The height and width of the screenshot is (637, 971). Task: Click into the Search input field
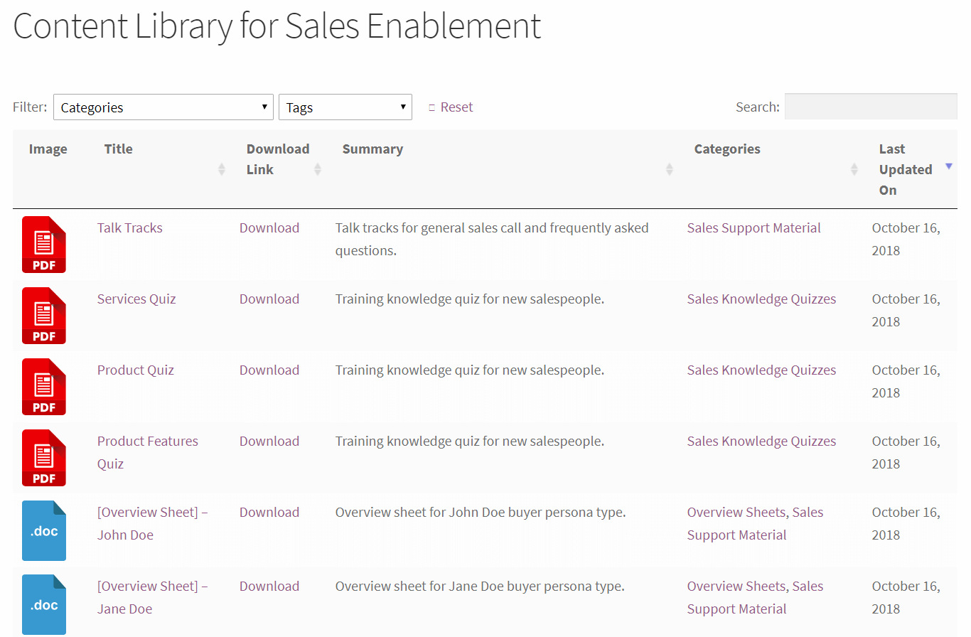coord(870,106)
